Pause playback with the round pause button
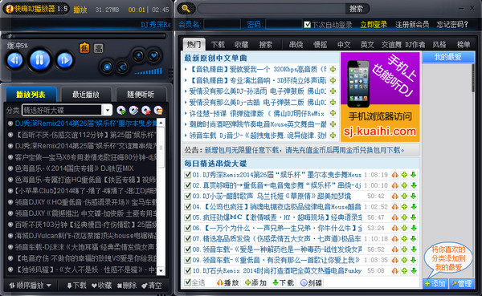 point(39,60)
